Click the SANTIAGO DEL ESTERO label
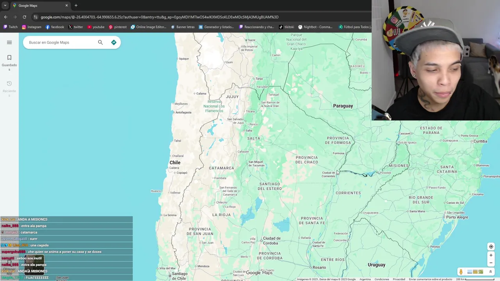The image size is (500, 281). (x=270, y=186)
